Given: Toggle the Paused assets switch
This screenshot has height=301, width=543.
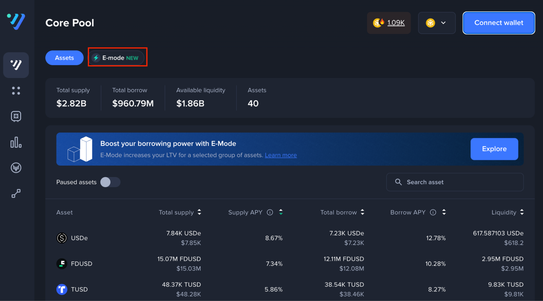Looking at the screenshot, I should click(x=110, y=182).
